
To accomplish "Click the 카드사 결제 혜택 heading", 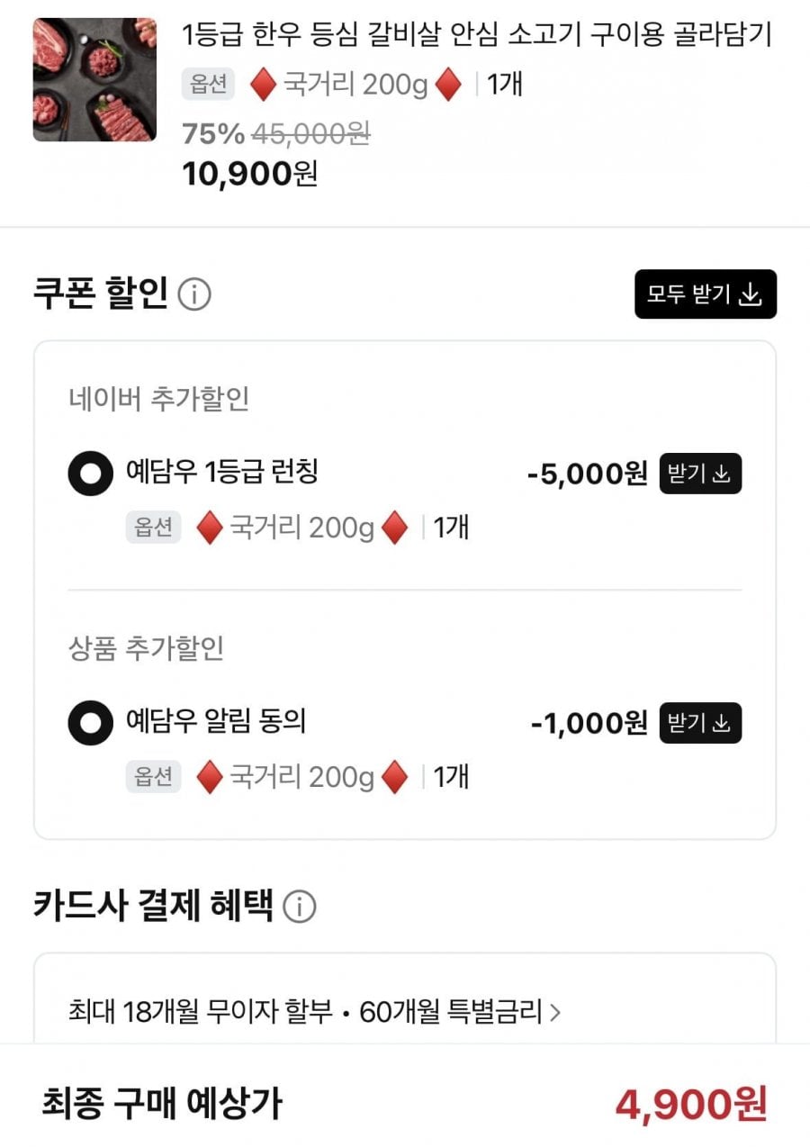I will click(153, 906).
